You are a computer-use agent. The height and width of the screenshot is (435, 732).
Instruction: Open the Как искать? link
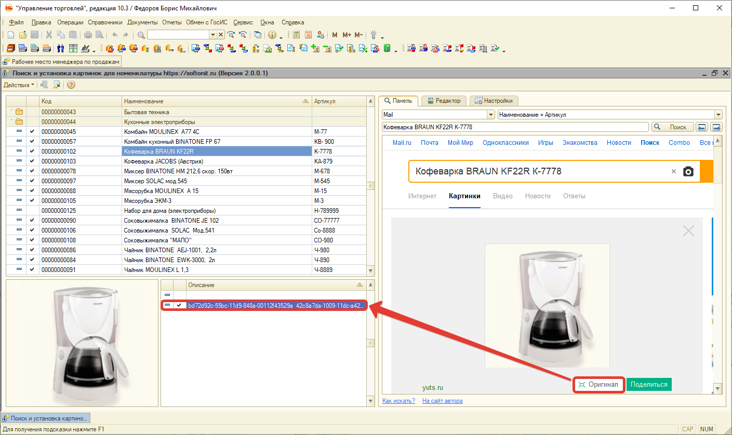click(x=398, y=401)
